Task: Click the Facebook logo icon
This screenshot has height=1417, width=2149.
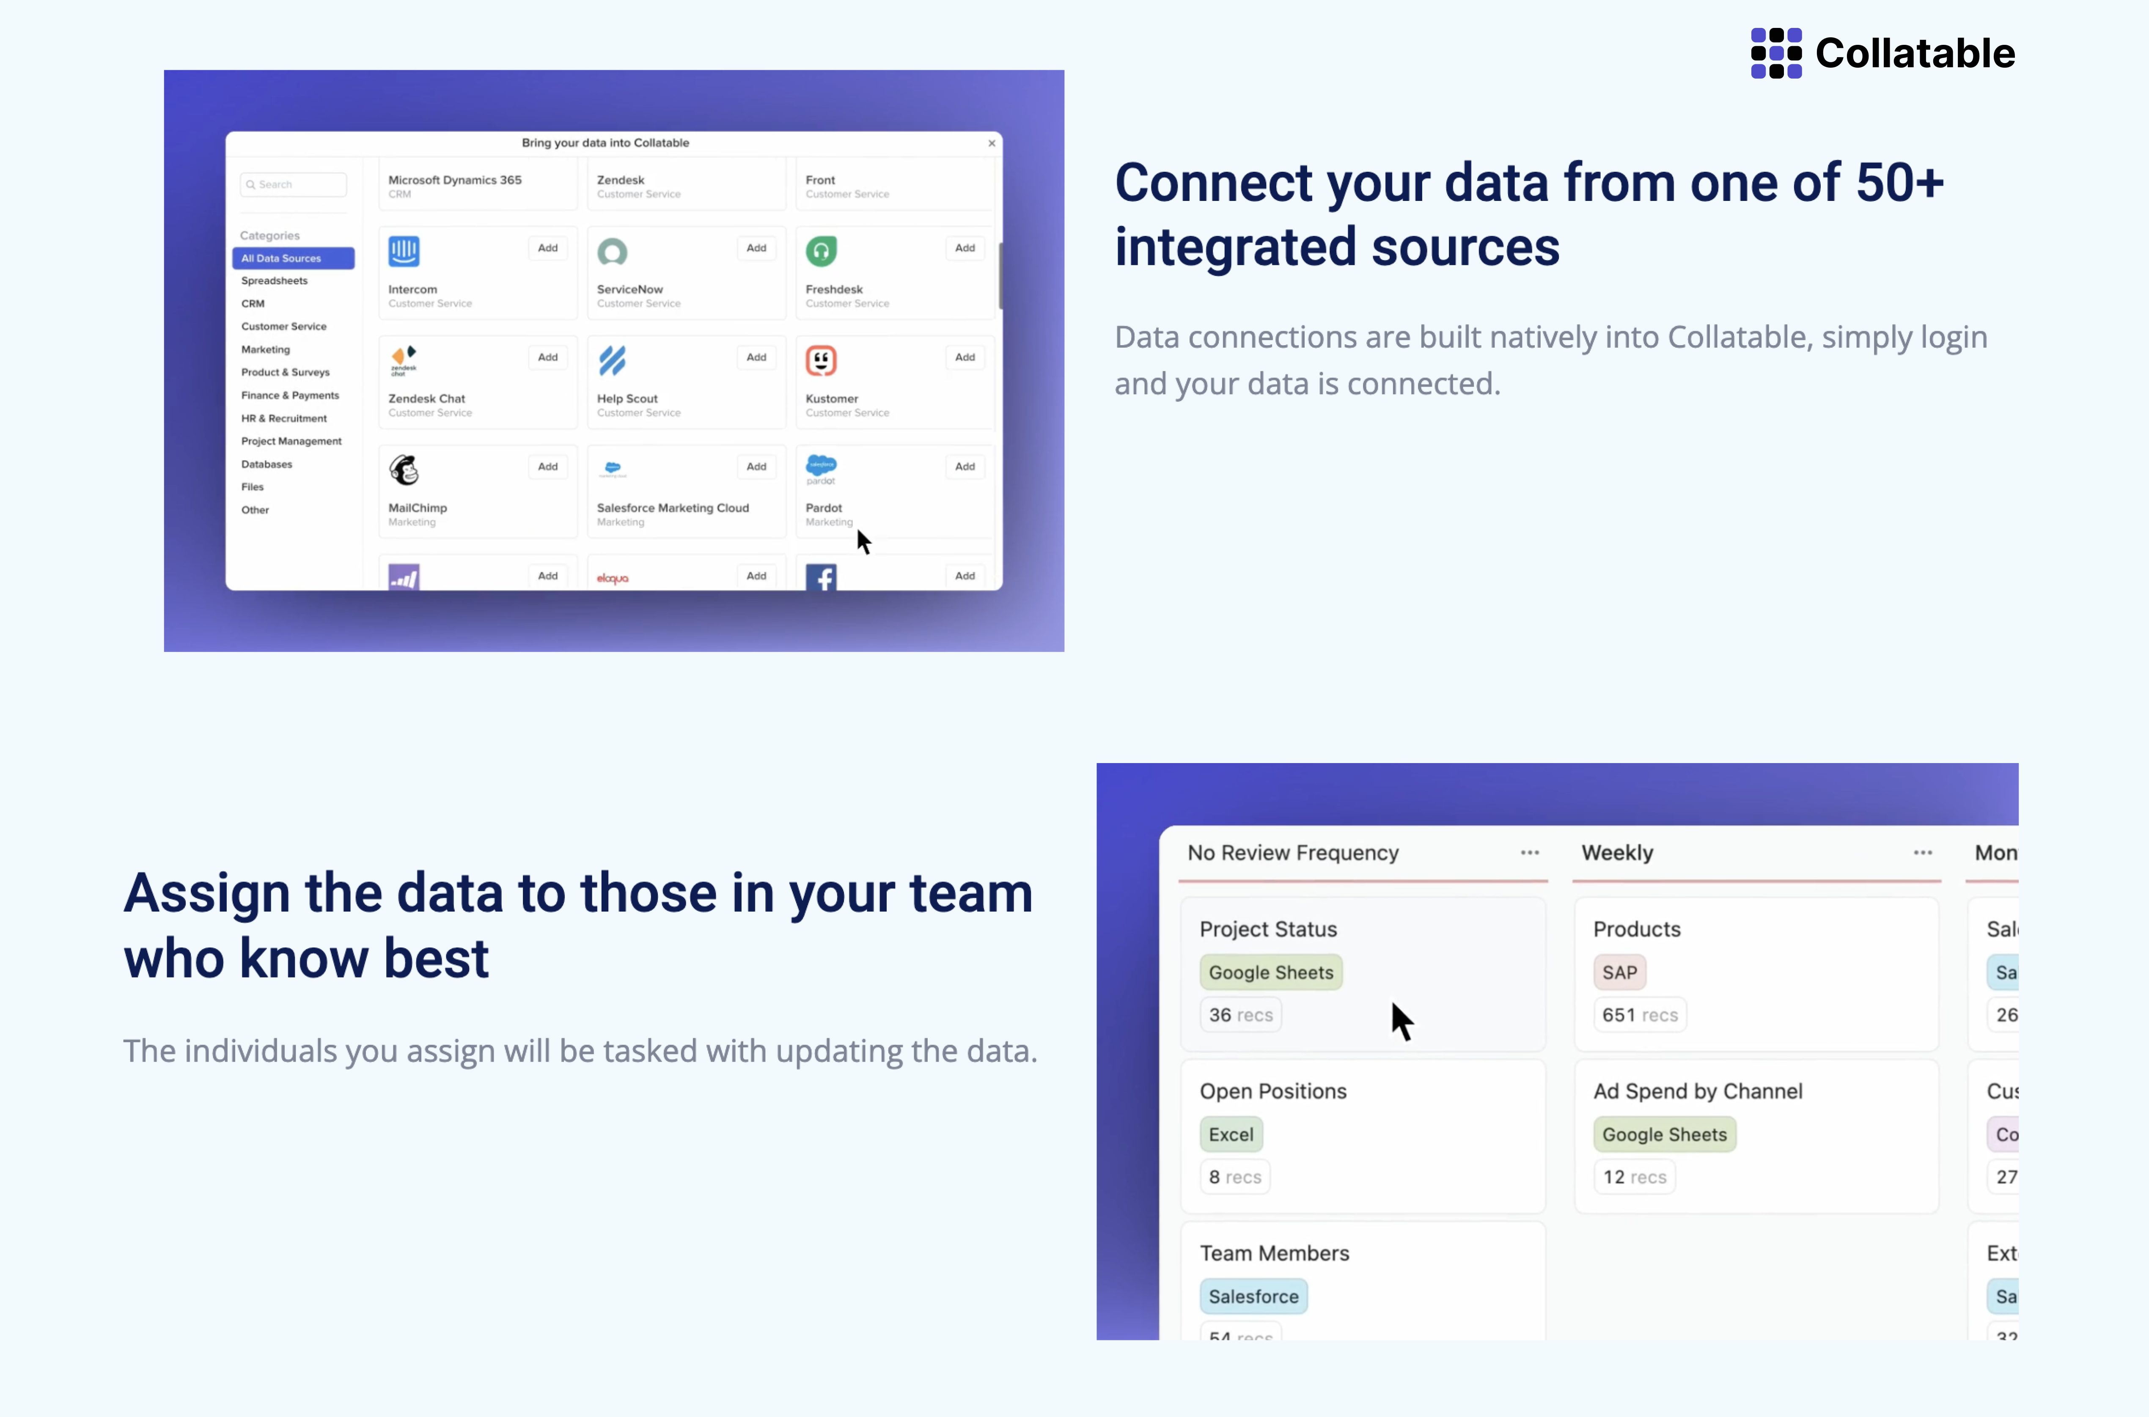Action: 821,577
